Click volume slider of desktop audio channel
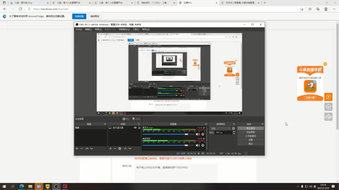 [x=168, y=145]
